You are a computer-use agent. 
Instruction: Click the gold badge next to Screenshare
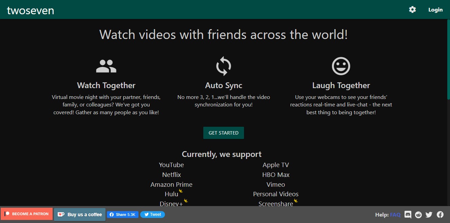click(296, 201)
